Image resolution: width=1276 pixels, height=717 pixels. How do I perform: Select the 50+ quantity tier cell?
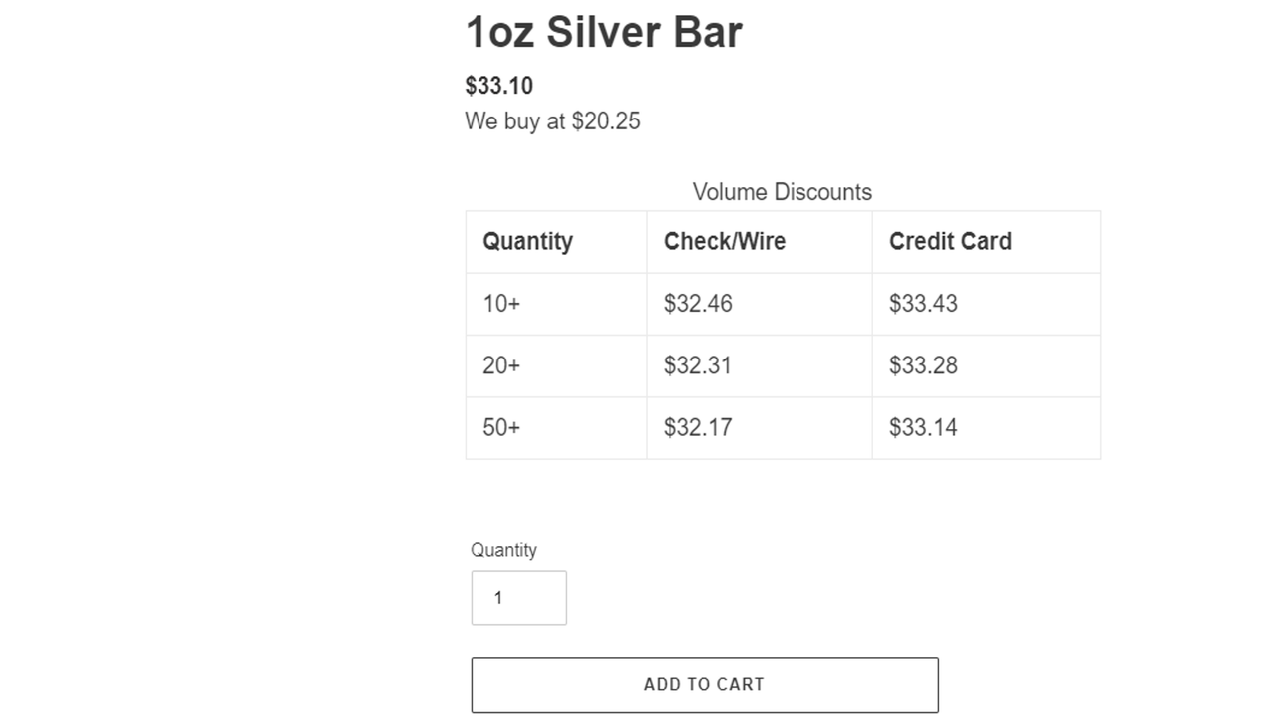500,427
